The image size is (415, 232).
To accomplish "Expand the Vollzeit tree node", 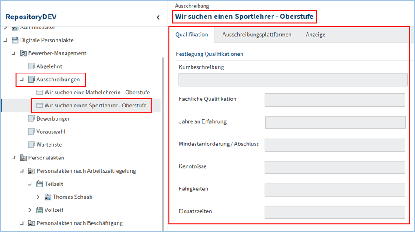I will 30,210.
